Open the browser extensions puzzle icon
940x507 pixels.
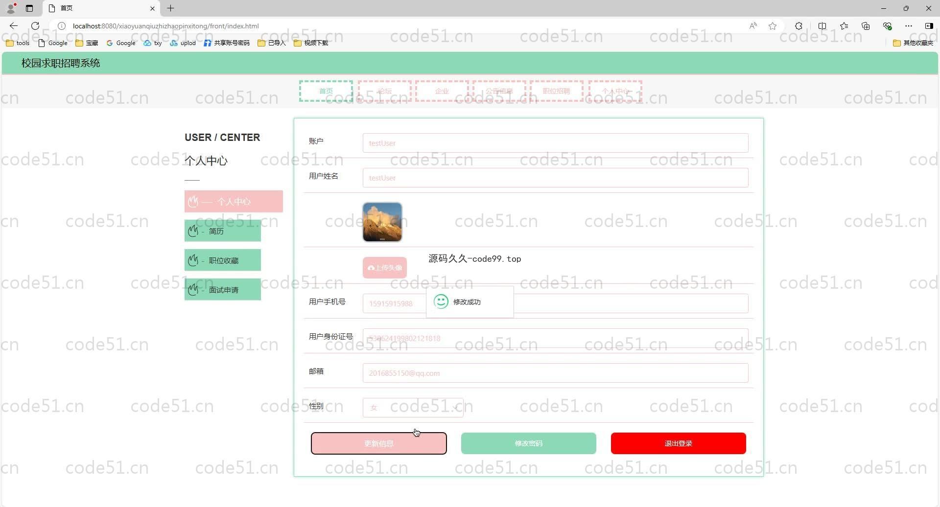(799, 26)
